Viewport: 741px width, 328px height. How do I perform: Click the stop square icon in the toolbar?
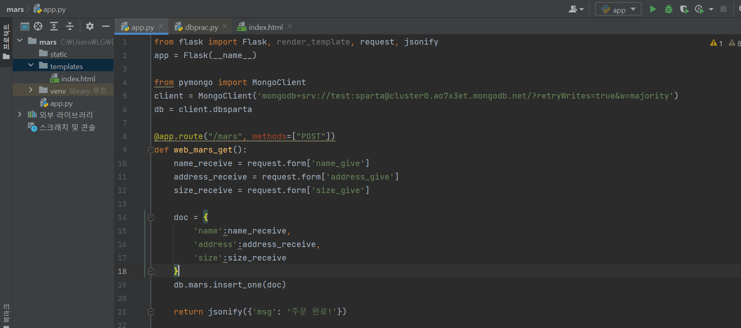tap(723, 9)
